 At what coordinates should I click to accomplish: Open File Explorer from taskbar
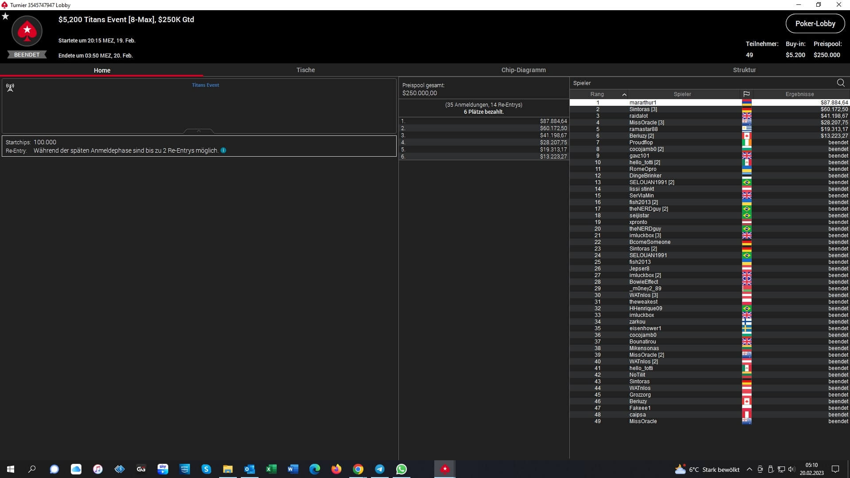click(228, 469)
